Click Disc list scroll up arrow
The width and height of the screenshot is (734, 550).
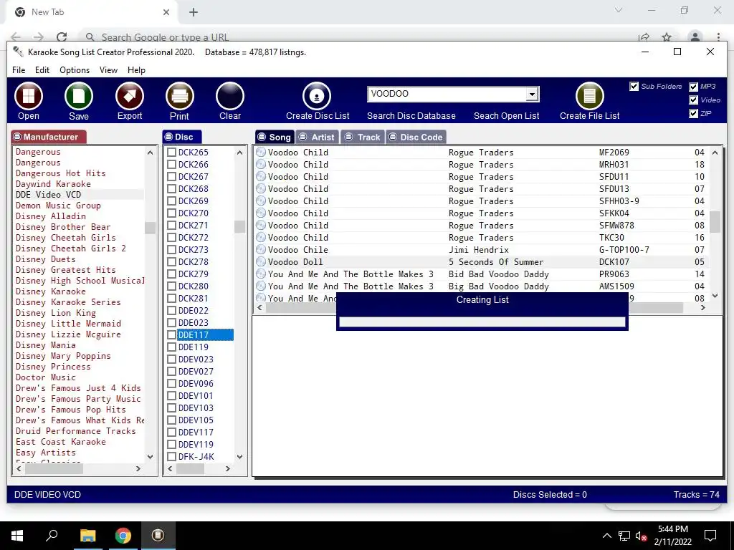tap(239, 153)
